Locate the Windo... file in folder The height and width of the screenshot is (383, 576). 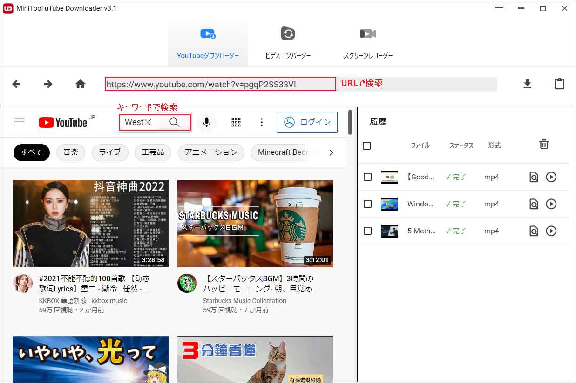(534, 204)
